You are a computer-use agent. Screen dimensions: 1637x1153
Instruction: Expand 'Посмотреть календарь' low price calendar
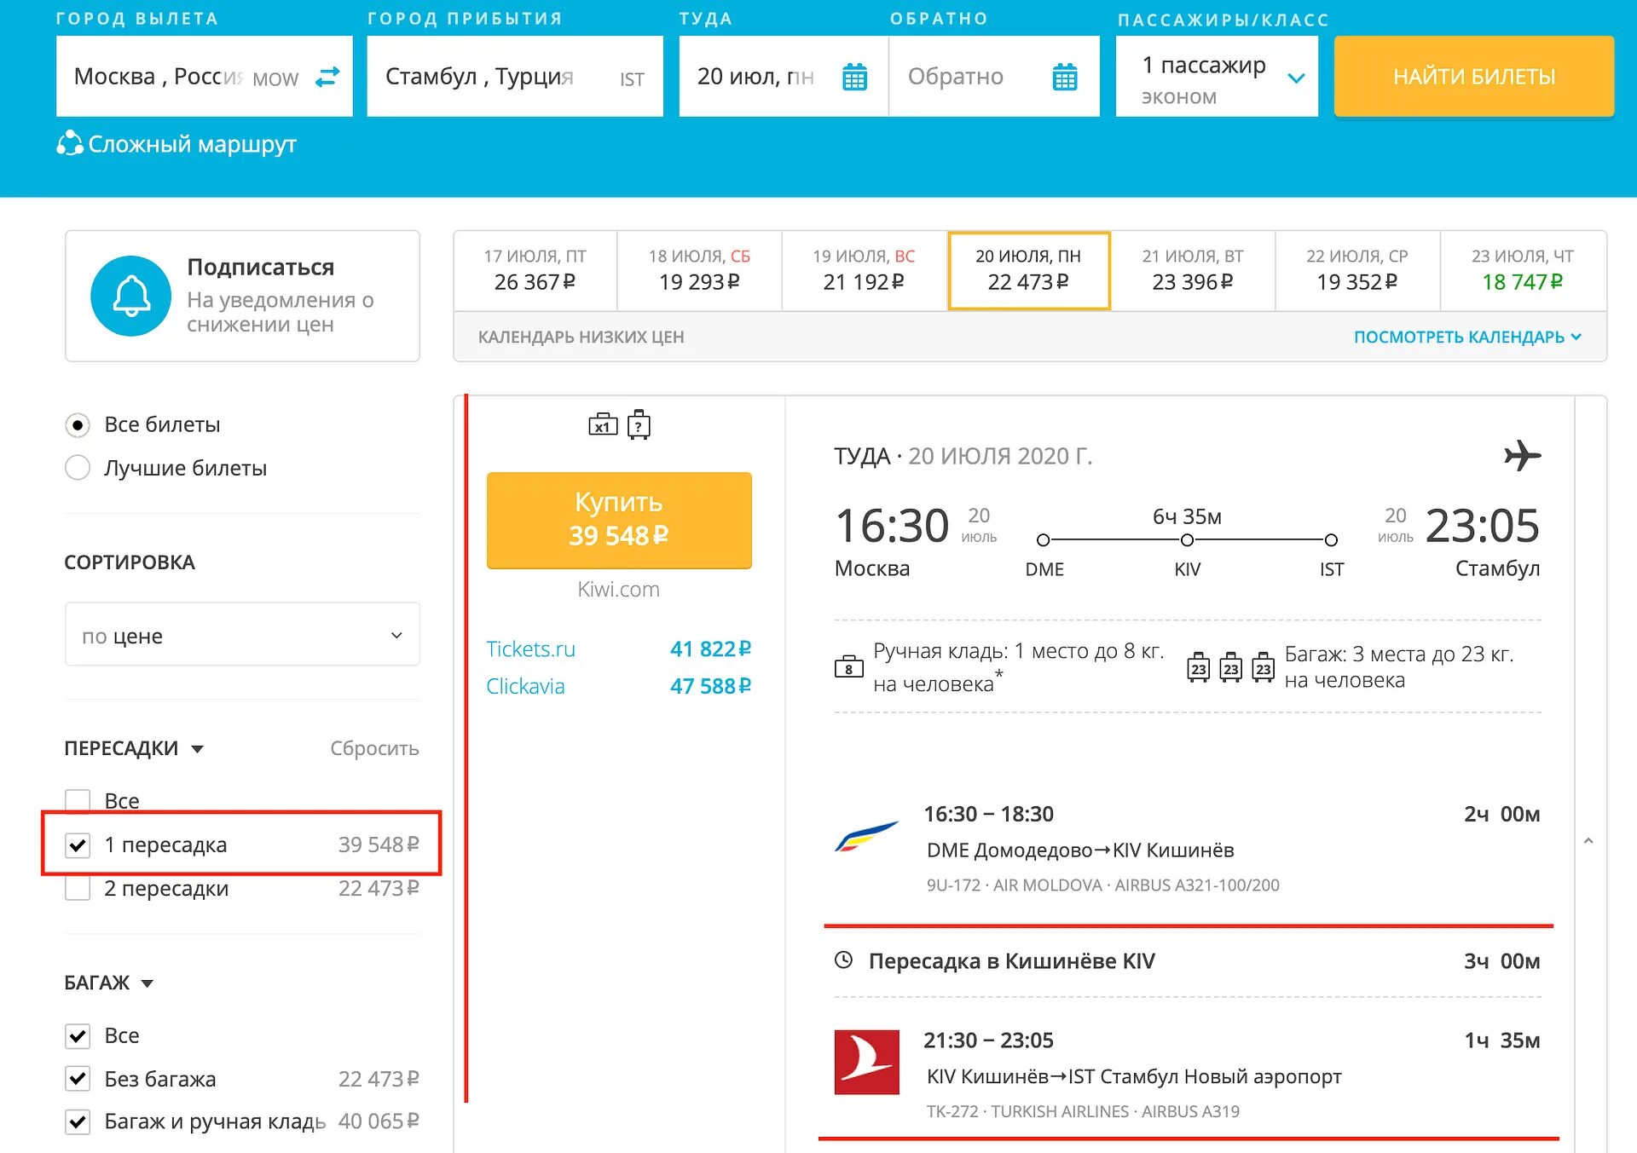pos(1466,337)
